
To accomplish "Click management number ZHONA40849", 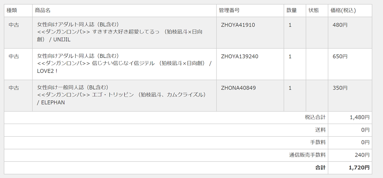I will click(238, 88).
